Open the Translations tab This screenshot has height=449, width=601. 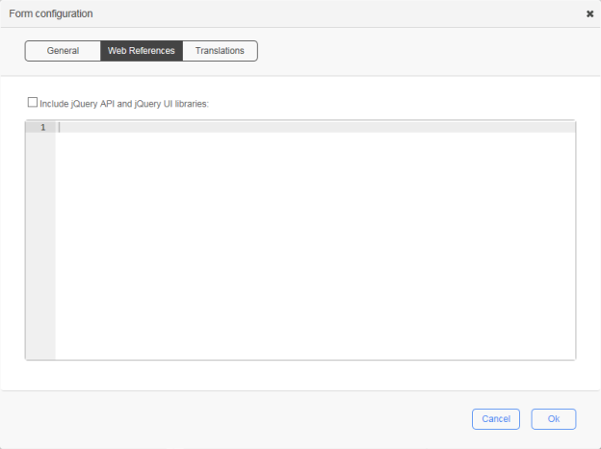tap(220, 51)
